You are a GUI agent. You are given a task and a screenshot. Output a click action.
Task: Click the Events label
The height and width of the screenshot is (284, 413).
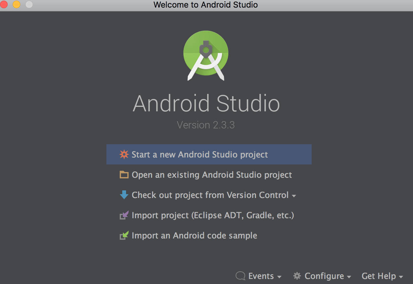pyautogui.click(x=261, y=276)
